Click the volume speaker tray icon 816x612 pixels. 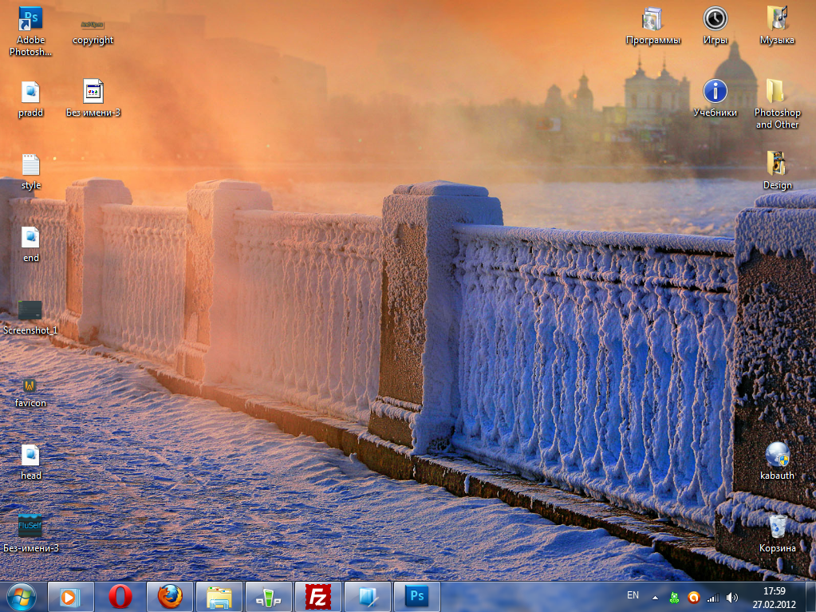(x=730, y=597)
